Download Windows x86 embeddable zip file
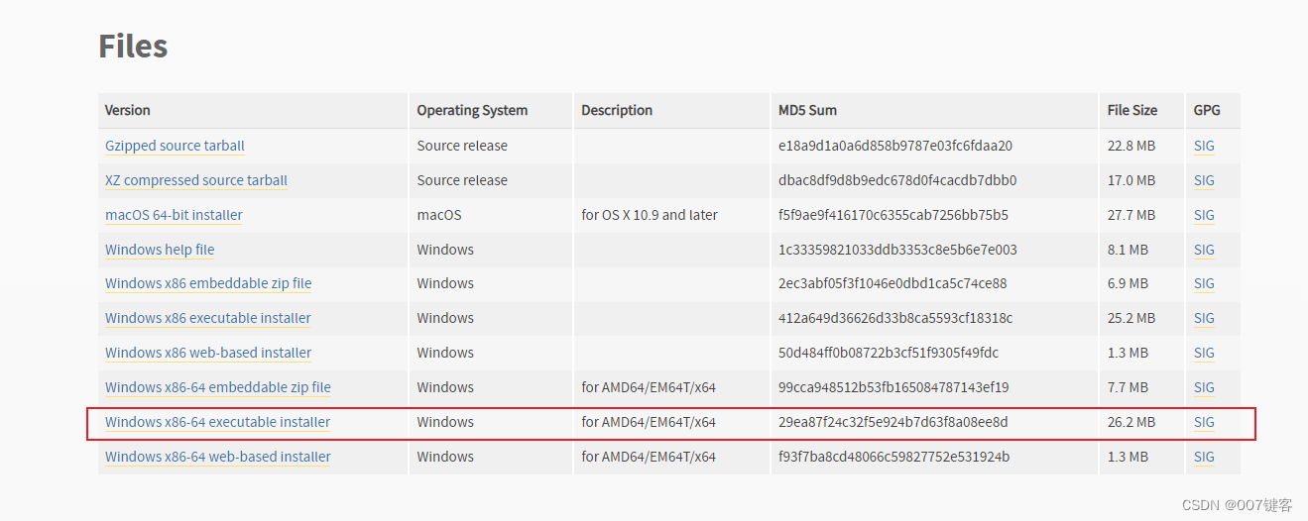Screen dimensions: 1308x521 click(x=208, y=283)
